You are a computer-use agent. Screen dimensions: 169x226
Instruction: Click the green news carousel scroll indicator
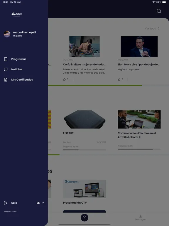[95, 85]
